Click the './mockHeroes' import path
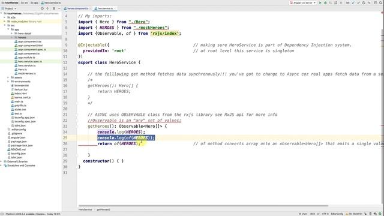 click(x=150, y=28)
